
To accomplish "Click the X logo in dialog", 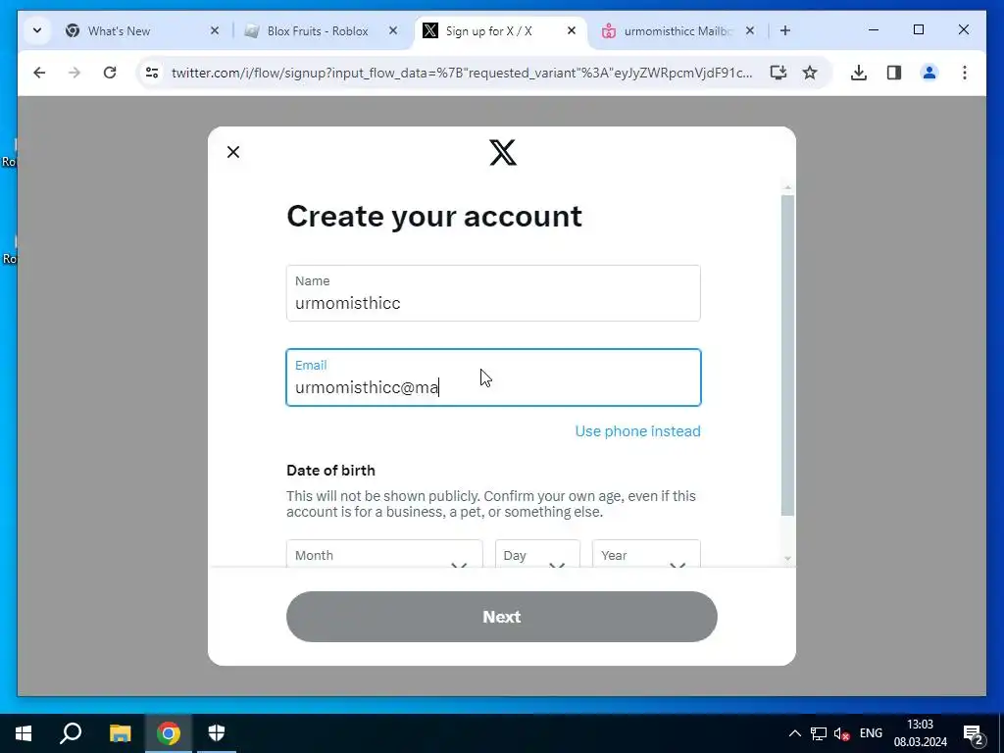I will pyautogui.click(x=503, y=152).
